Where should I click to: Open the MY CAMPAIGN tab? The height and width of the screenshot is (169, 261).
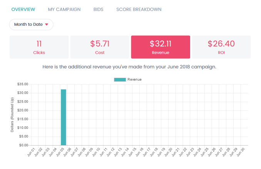click(64, 10)
